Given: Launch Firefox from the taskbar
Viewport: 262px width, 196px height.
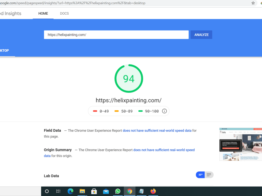Looking at the screenshot, I should (x=153, y=191).
